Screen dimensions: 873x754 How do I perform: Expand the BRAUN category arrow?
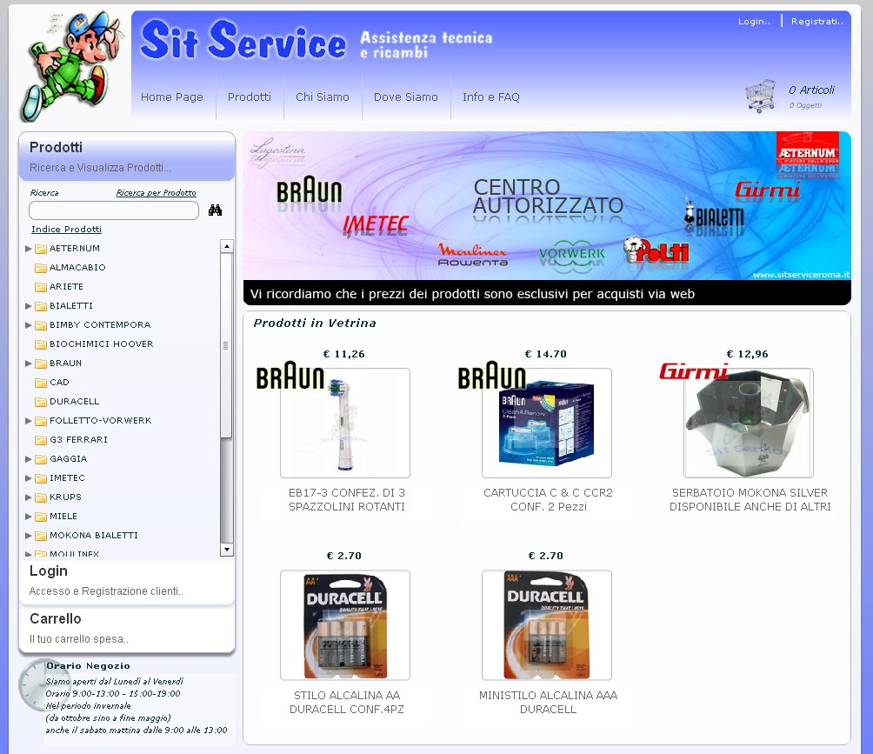tap(29, 364)
